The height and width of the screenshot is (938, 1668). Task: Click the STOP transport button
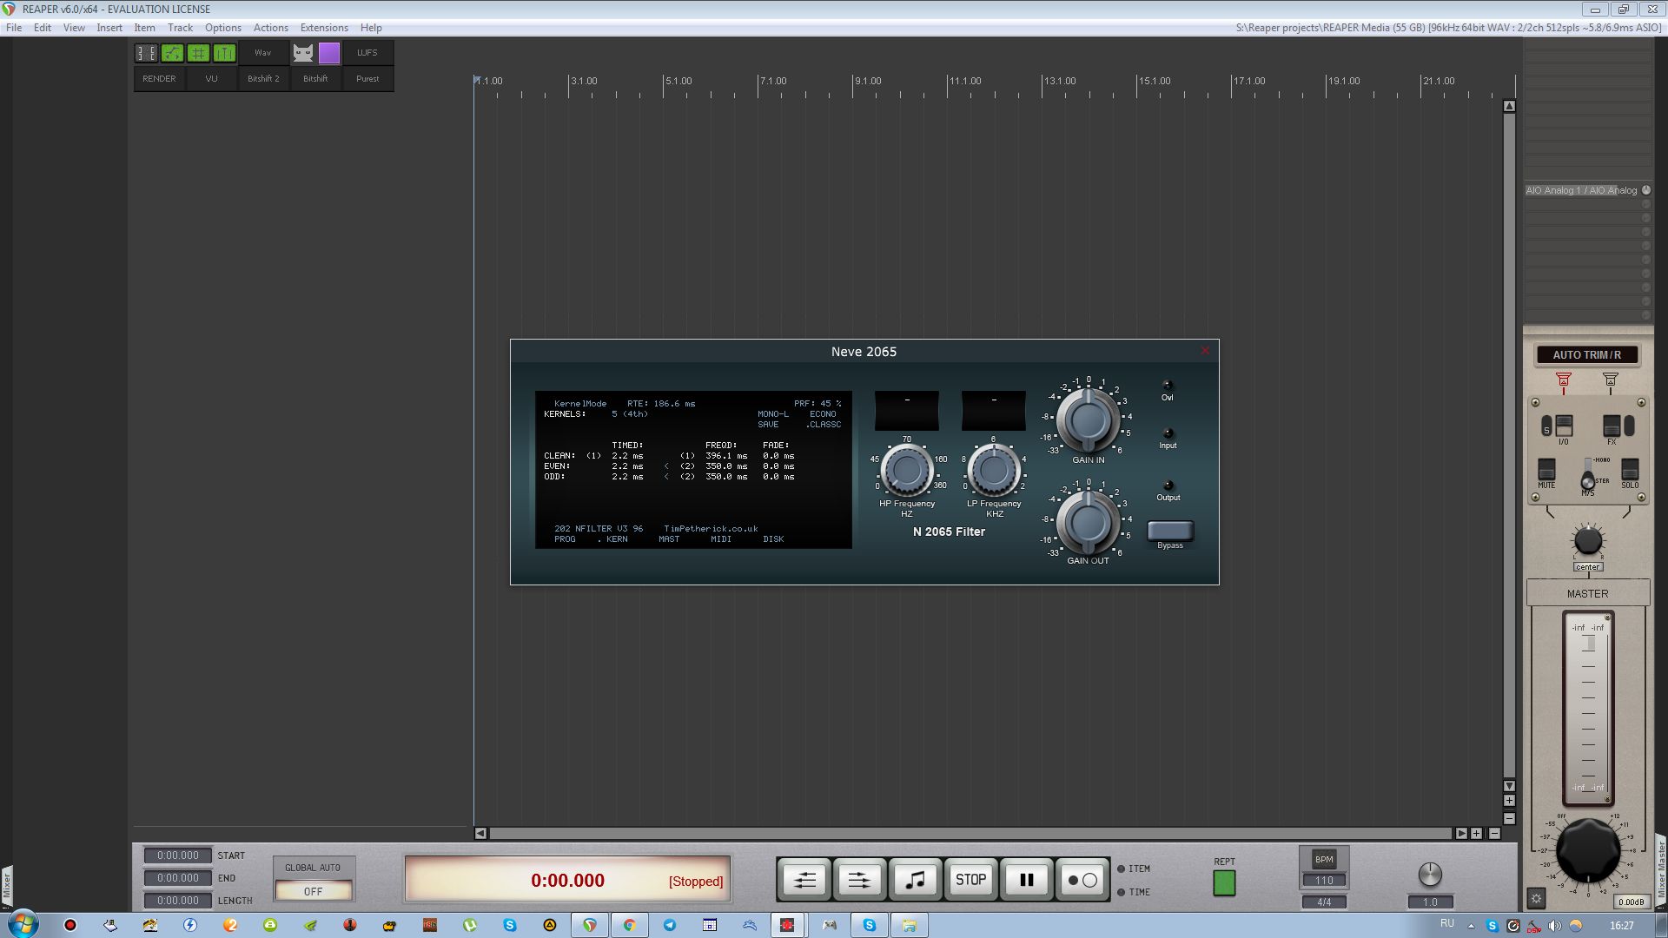pyautogui.click(x=970, y=880)
